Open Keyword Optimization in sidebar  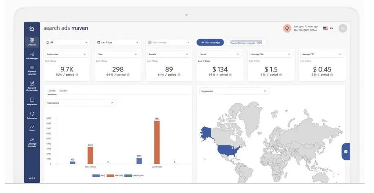(x=32, y=86)
